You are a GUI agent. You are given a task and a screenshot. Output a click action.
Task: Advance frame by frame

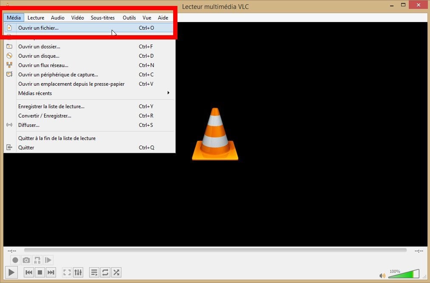[x=48, y=260]
